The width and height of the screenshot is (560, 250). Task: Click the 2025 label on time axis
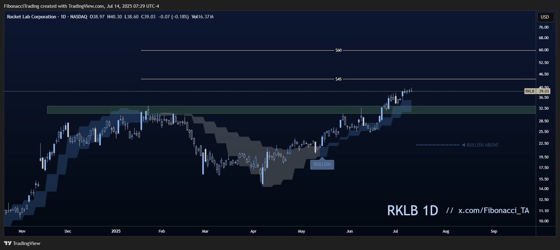[116, 231]
